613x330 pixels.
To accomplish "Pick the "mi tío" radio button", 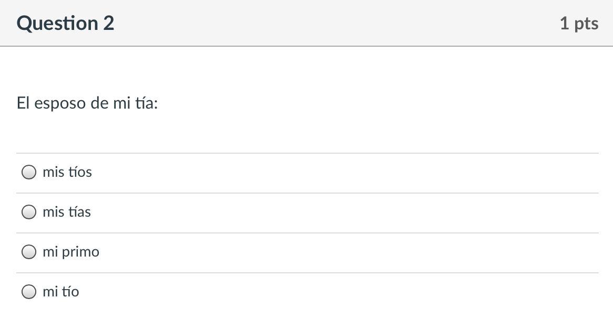I will point(29,292).
